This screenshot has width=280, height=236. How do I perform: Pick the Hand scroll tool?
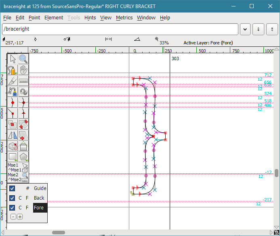point(23,70)
